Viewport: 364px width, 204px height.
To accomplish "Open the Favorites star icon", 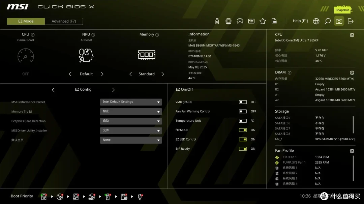I will click(x=263, y=21).
